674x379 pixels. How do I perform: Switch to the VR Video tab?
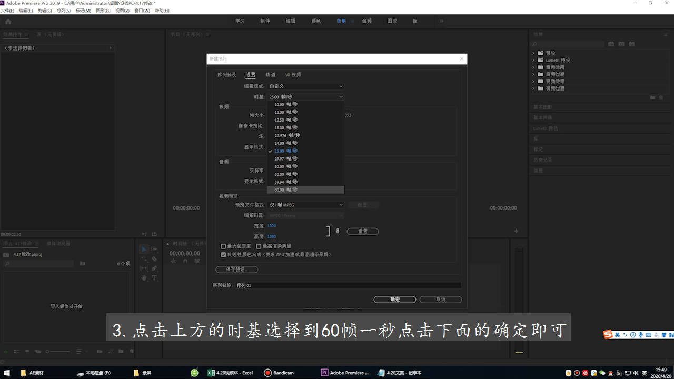click(293, 75)
